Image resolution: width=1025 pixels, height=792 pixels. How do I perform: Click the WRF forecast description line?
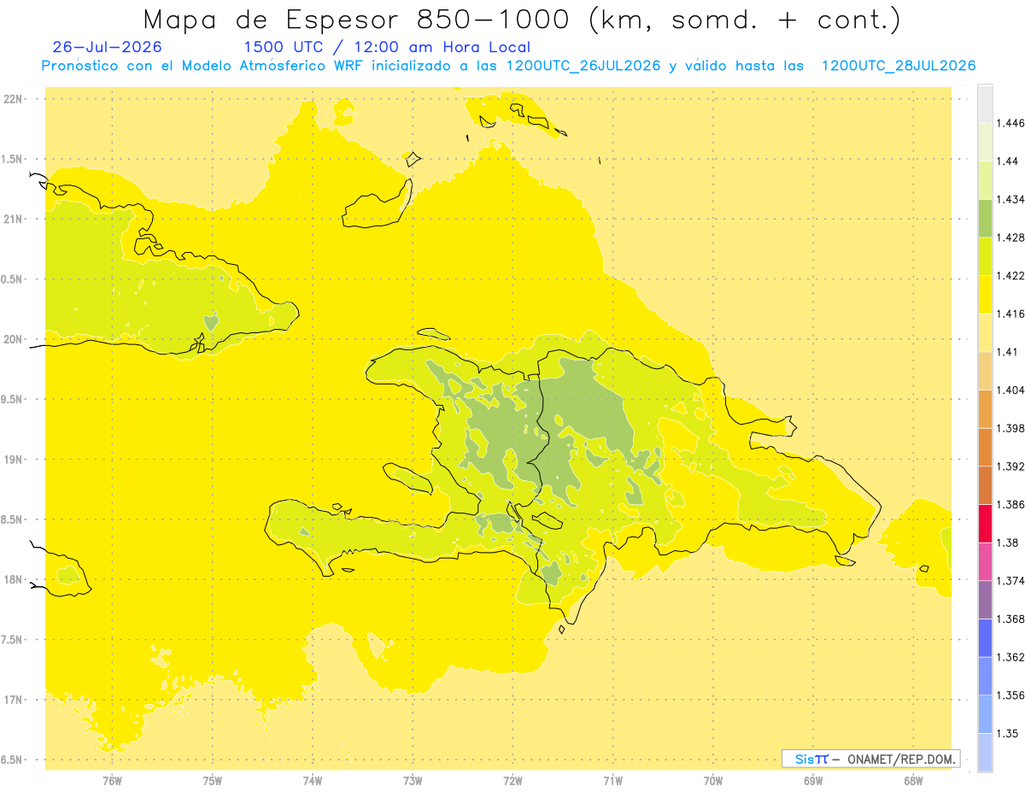[509, 66]
